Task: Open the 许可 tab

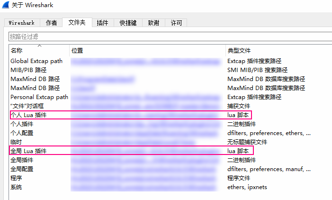Action: (x=176, y=23)
